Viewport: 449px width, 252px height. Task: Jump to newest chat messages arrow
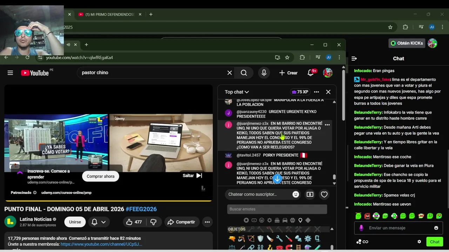(277, 178)
